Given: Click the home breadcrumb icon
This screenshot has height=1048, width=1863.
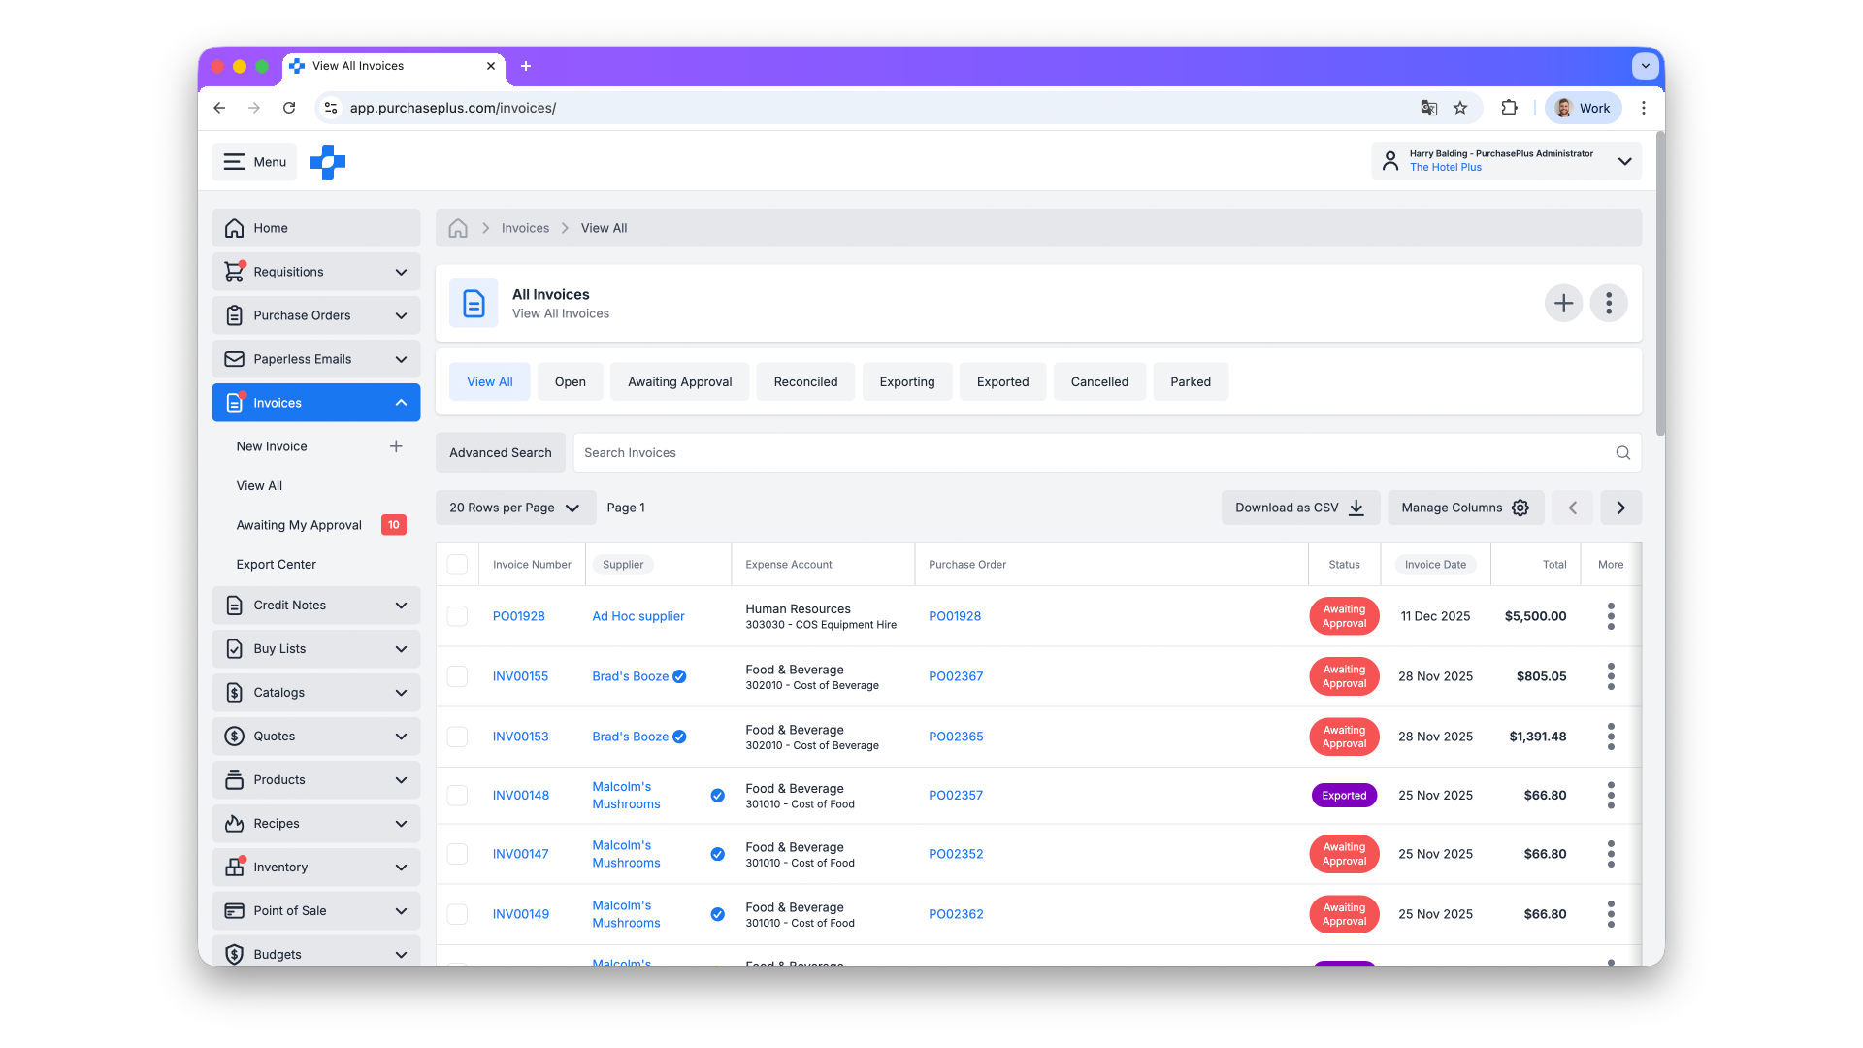Looking at the screenshot, I should point(458,228).
